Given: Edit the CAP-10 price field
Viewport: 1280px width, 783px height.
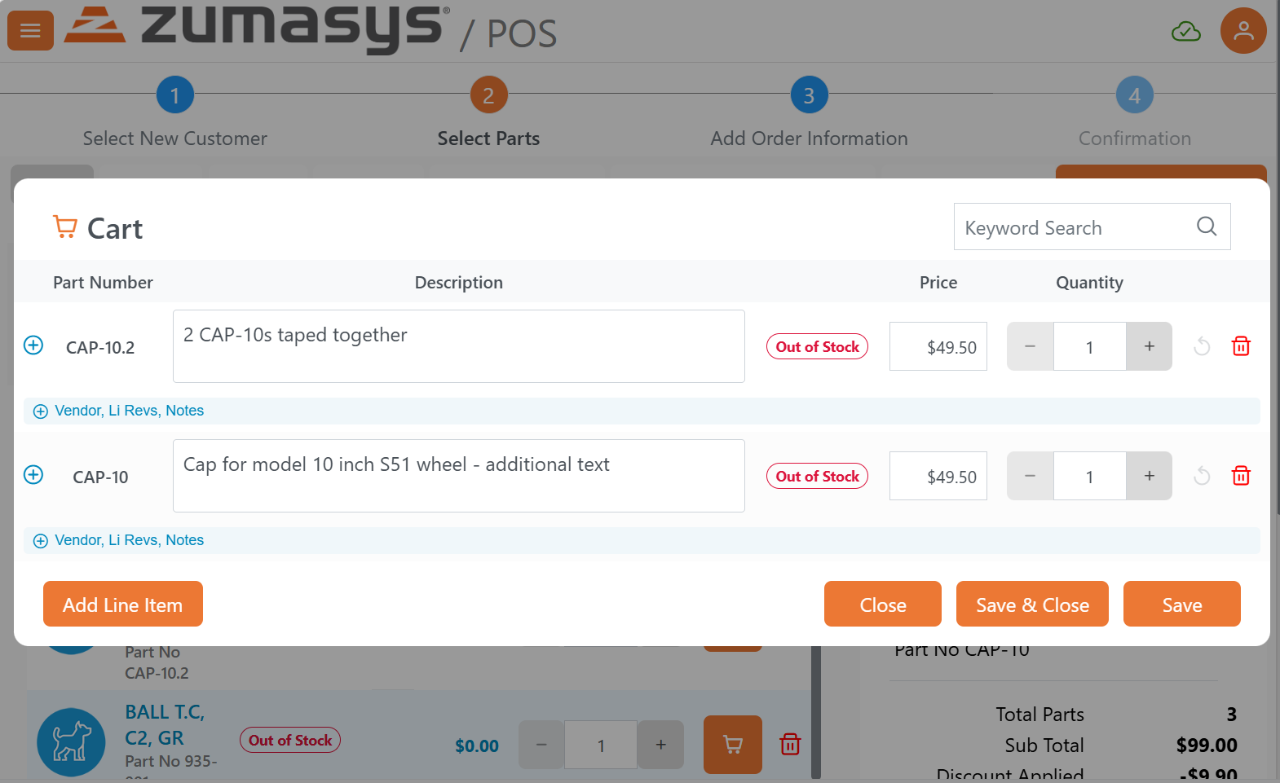Looking at the screenshot, I should (938, 477).
